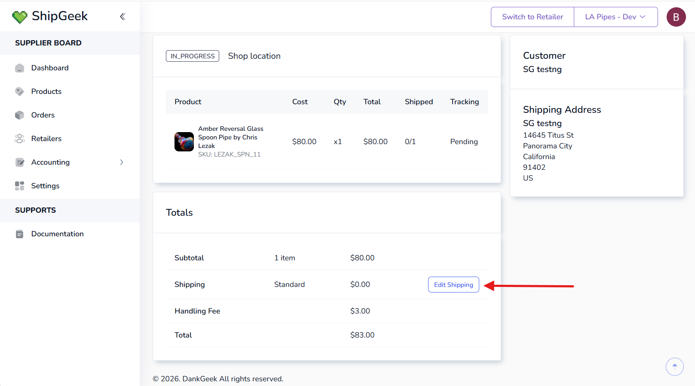Click the Settings grid icon
Image resolution: width=695 pixels, height=386 pixels.
[x=19, y=186]
